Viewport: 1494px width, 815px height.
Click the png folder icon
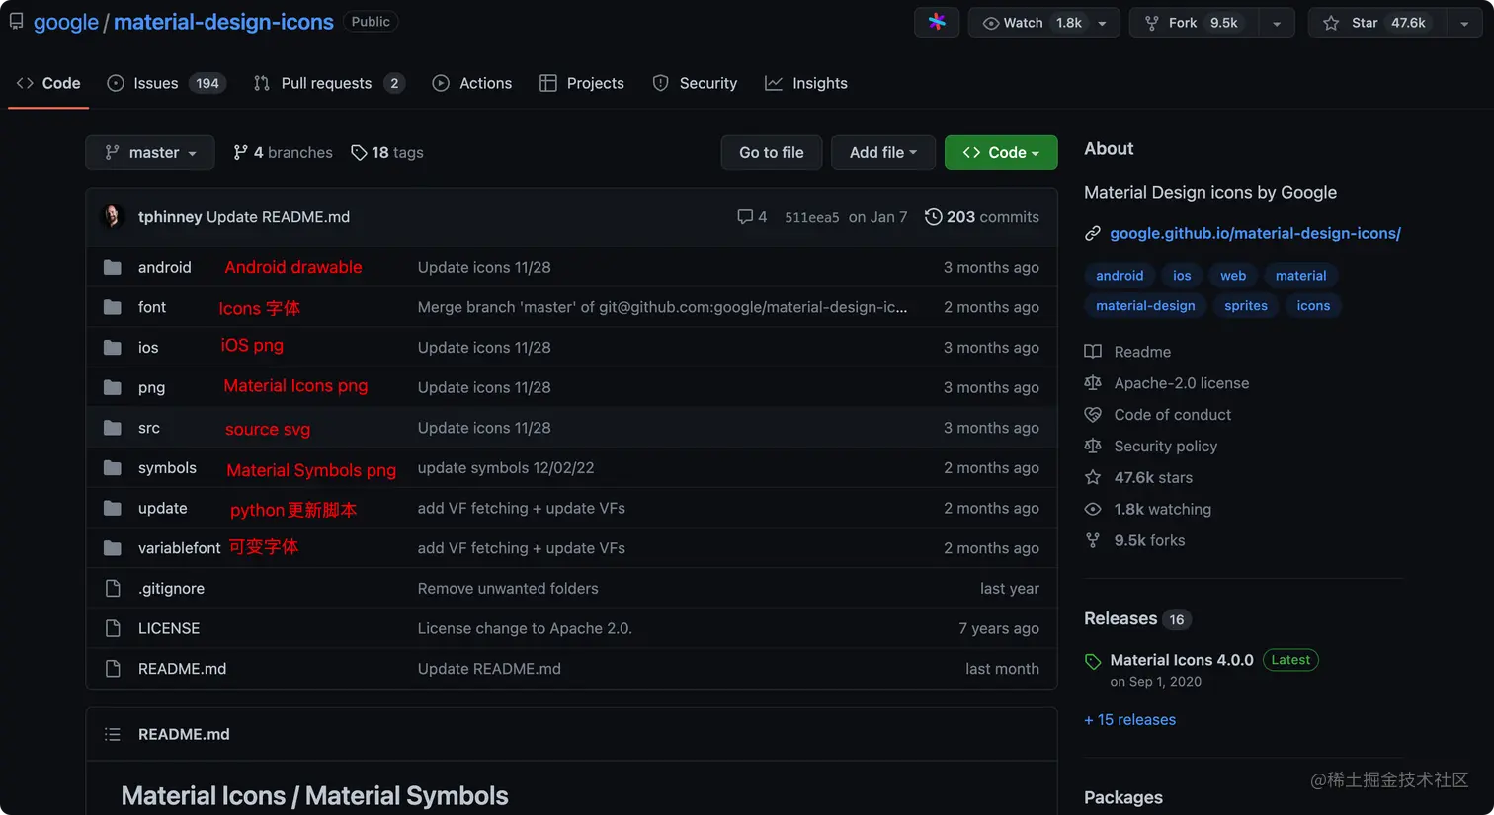tap(113, 387)
